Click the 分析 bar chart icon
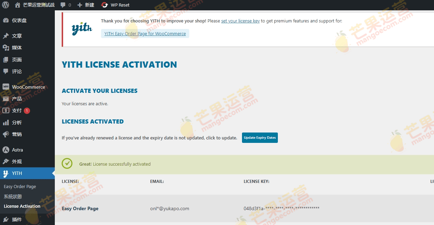The image size is (434, 225). pyautogui.click(x=6, y=123)
